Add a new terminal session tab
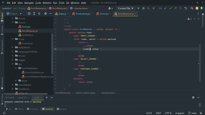This screenshot has width=205, height=115. [x=46, y=97]
